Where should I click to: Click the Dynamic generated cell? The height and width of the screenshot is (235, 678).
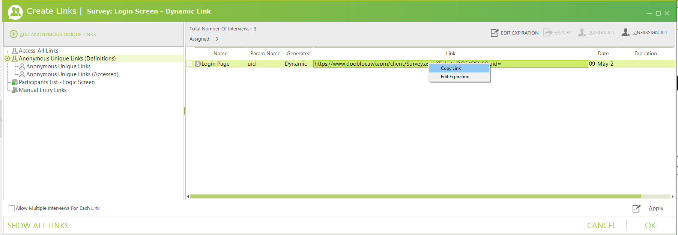coord(296,64)
